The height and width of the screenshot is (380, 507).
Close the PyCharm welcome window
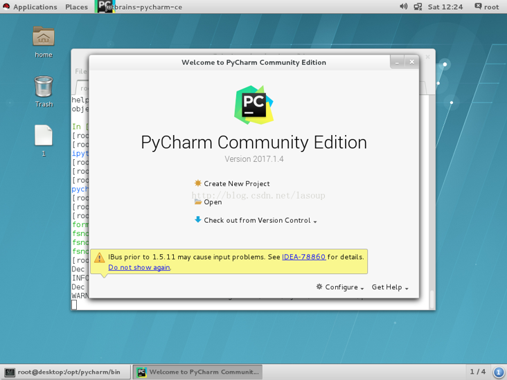pyautogui.click(x=411, y=62)
